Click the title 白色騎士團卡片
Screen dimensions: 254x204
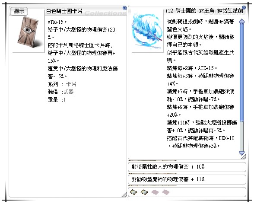click(64, 11)
